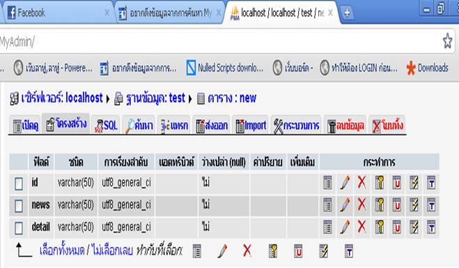Tick the checkbox for id field
This screenshot has height=268, width=459.
pos(19,184)
